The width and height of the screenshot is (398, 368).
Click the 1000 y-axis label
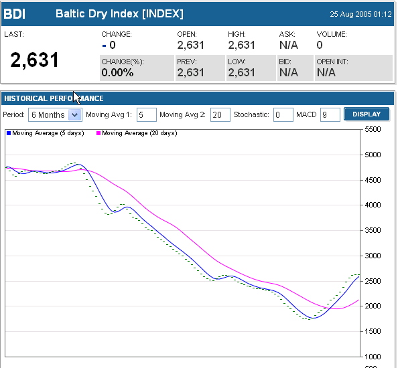373,357
